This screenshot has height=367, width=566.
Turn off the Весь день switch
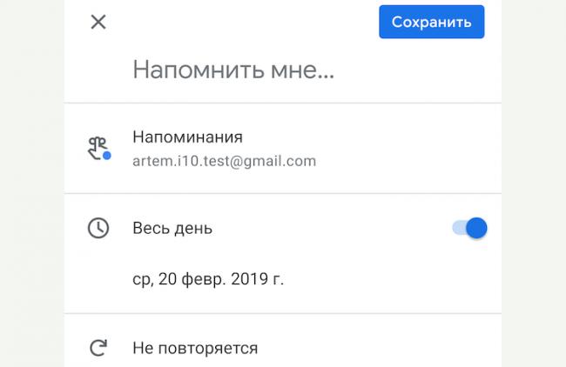tap(469, 228)
